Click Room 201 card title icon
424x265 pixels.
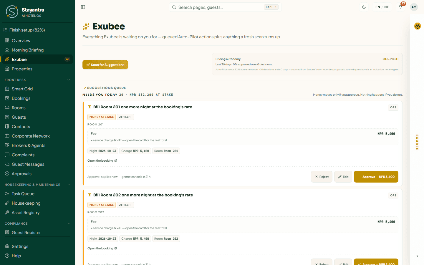click(x=90, y=107)
